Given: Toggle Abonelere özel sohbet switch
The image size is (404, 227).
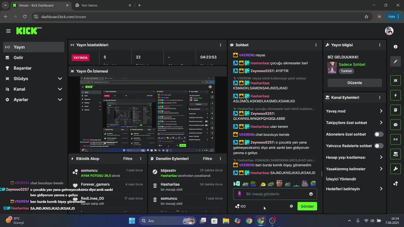Looking at the screenshot, I should pos(379,134).
